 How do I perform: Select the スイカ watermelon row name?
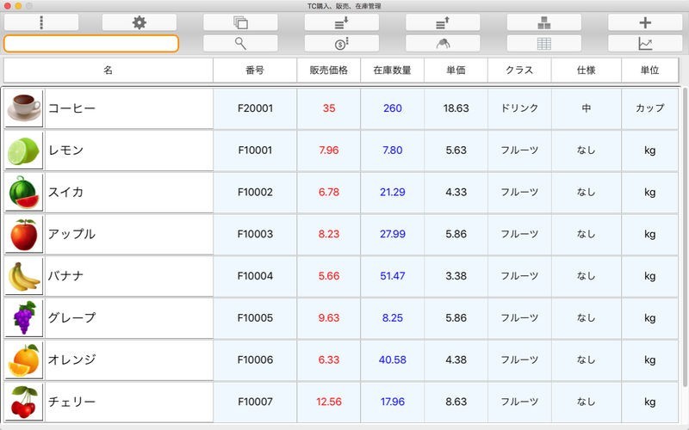[128, 192]
